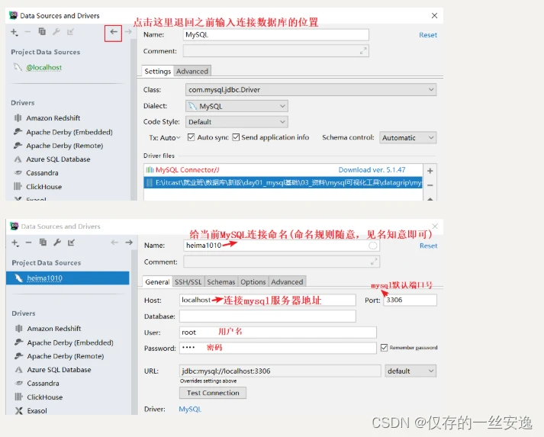Open the Options tab
This screenshot has width=544, height=437.
click(253, 281)
